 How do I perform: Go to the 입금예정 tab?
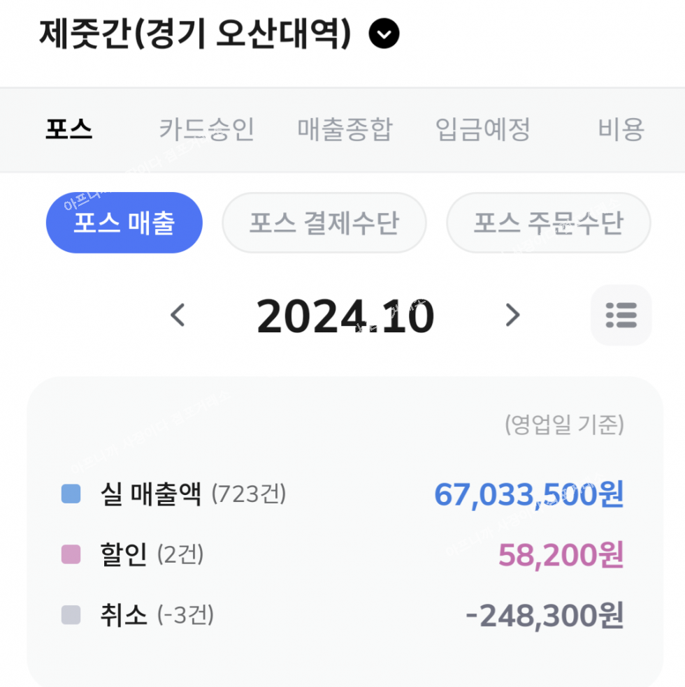click(483, 130)
